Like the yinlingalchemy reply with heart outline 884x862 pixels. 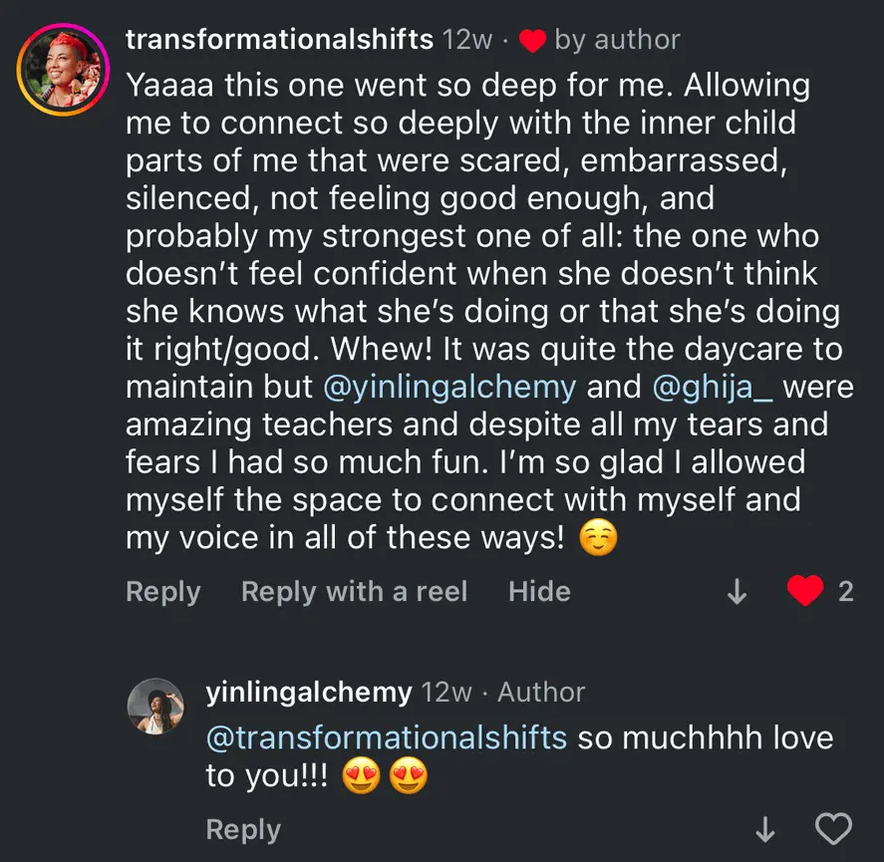834,829
